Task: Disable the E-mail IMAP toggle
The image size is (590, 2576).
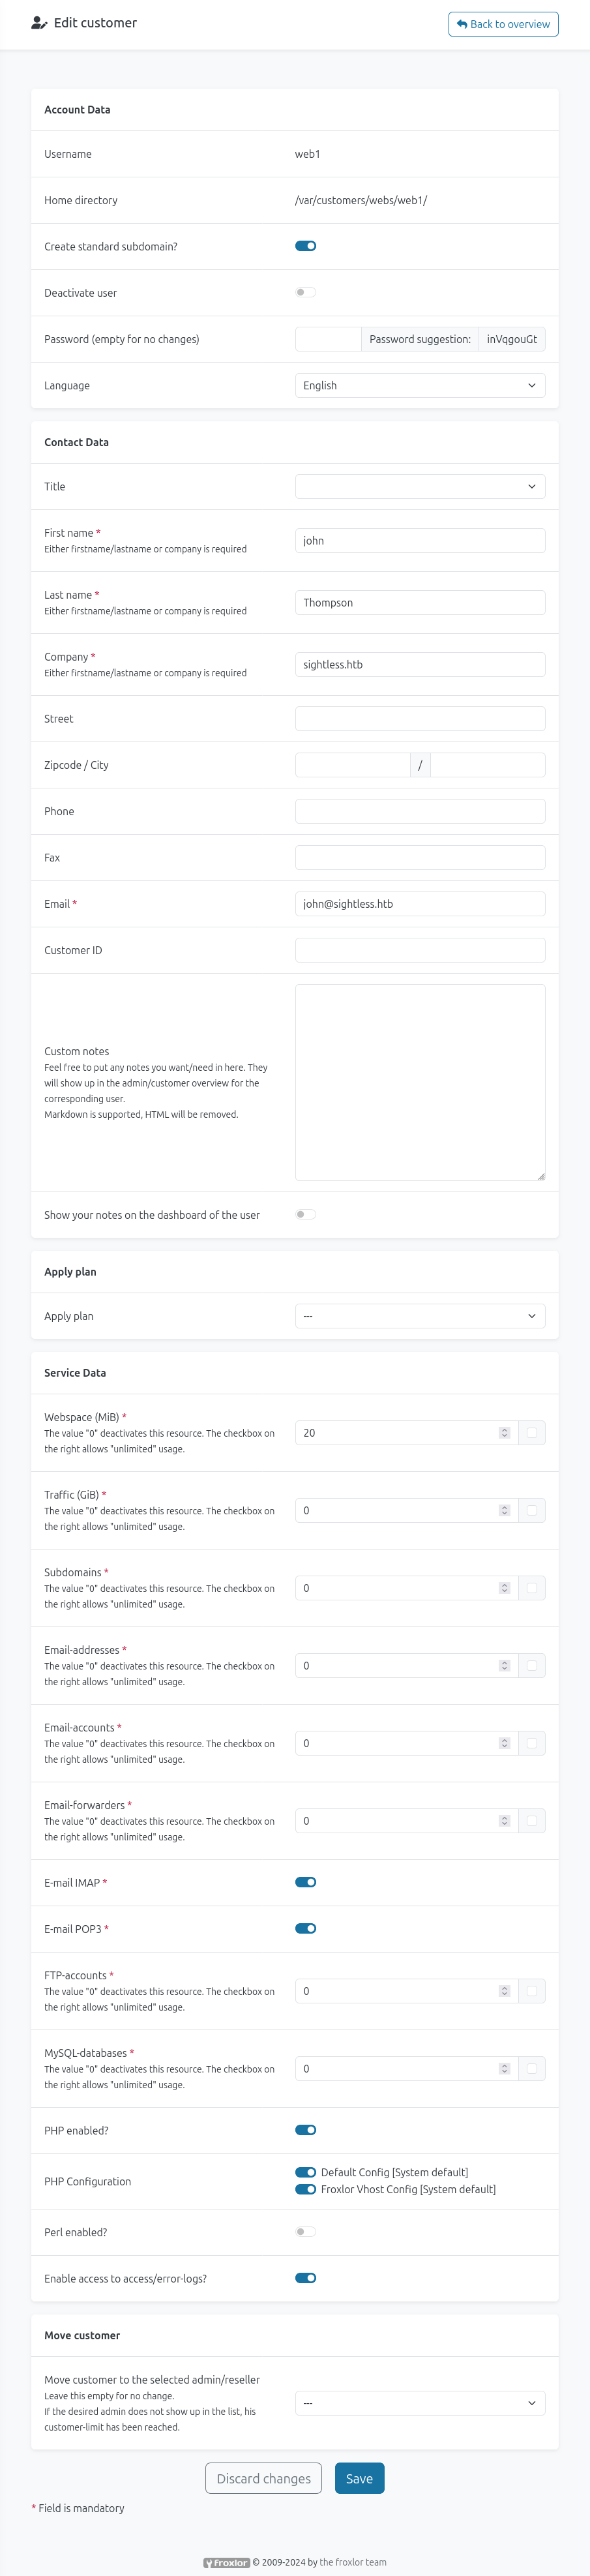Action: coord(306,1882)
